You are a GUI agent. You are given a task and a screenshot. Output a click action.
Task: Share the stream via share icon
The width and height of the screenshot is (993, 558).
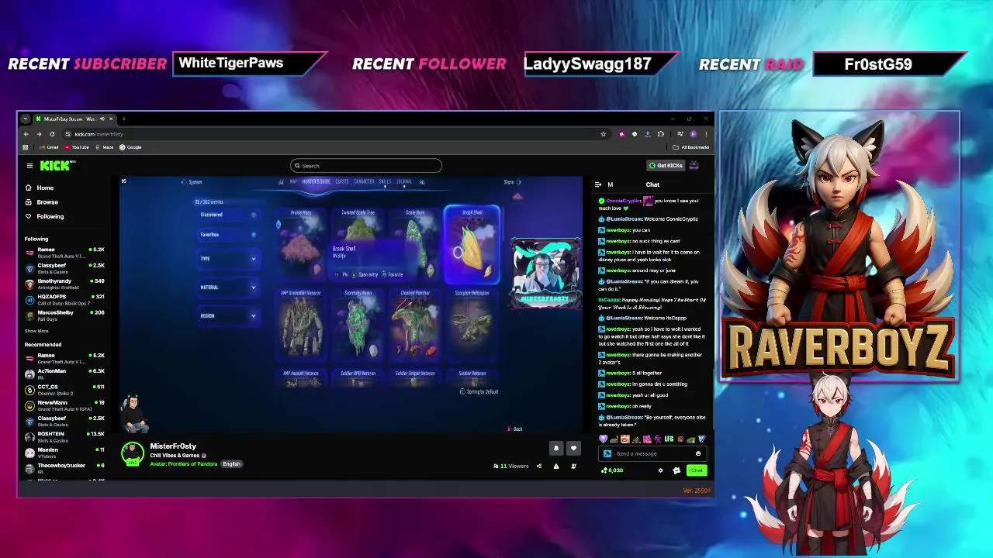(538, 466)
